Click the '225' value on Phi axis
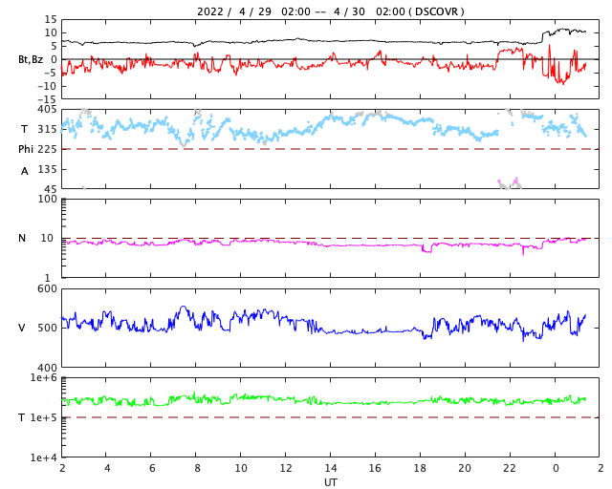 coord(47,149)
